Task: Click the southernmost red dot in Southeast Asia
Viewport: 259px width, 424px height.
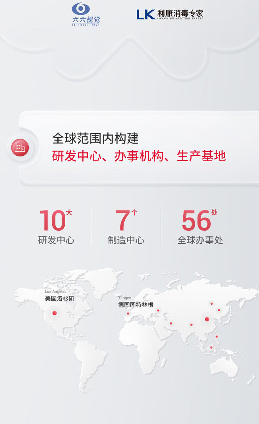Action: (211, 347)
